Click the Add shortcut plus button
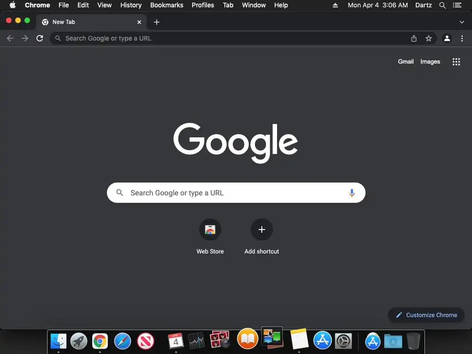Image resolution: width=472 pixels, height=354 pixels. 262,230
